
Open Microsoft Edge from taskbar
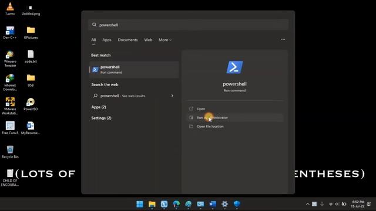click(176, 204)
